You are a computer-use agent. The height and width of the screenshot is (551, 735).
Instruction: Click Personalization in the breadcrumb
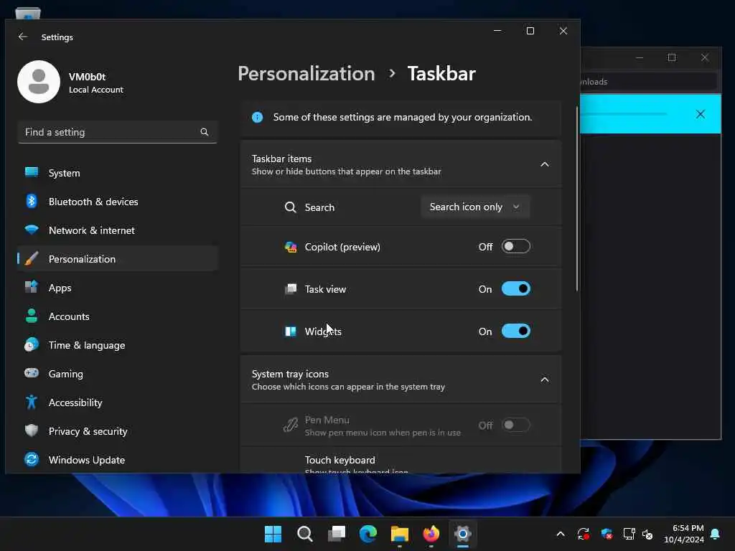(x=306, y=74)
